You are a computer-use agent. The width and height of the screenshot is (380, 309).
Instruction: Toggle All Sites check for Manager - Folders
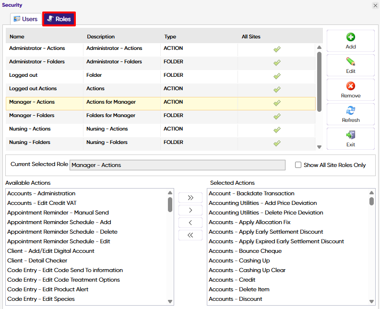[x=277, y=117]
